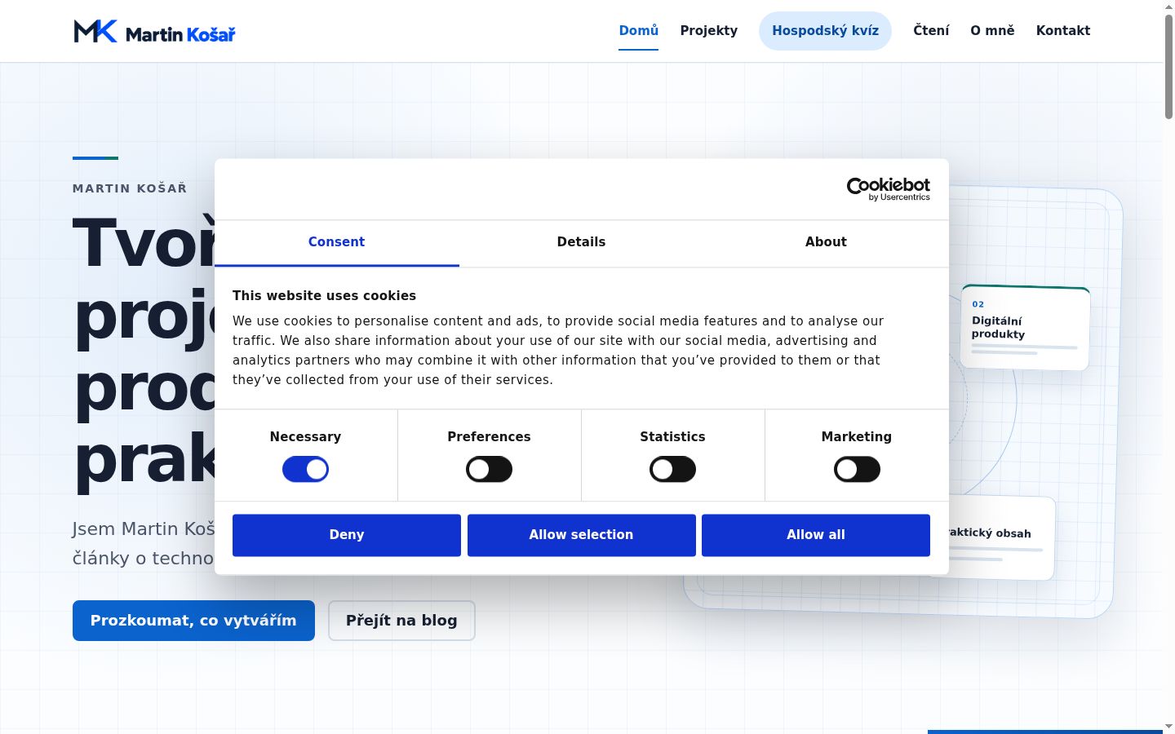
Task: Click the page vertical scrollbar thumb
Action: point(1168,67)
